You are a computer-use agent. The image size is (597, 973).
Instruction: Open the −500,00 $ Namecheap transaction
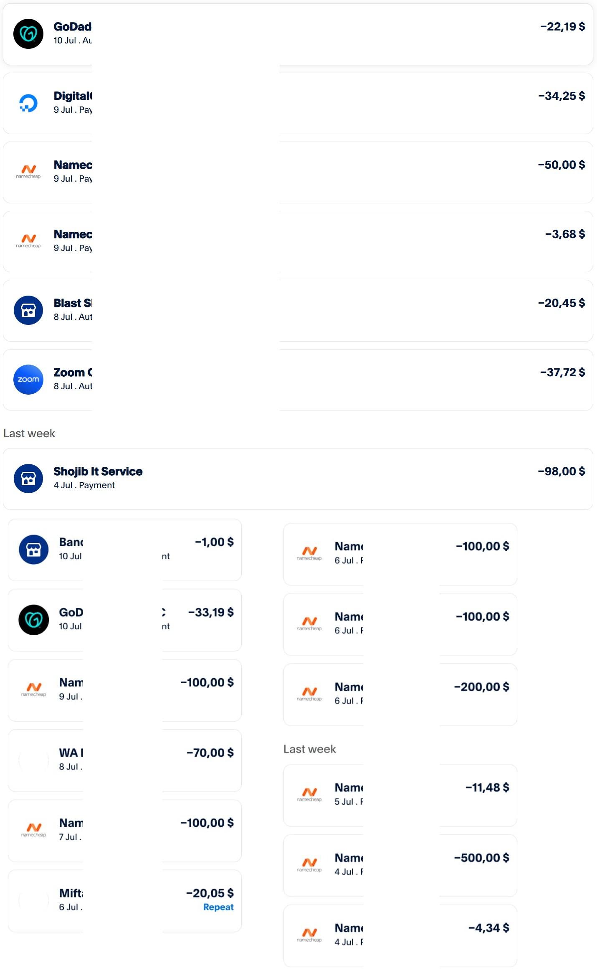[400, 866]
